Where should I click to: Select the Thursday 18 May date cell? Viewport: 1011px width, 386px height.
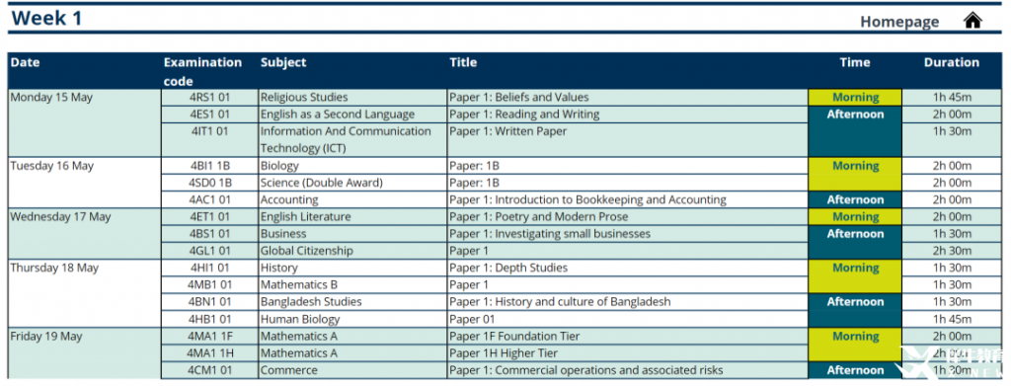pyautogui.click(x=85, y=293)
